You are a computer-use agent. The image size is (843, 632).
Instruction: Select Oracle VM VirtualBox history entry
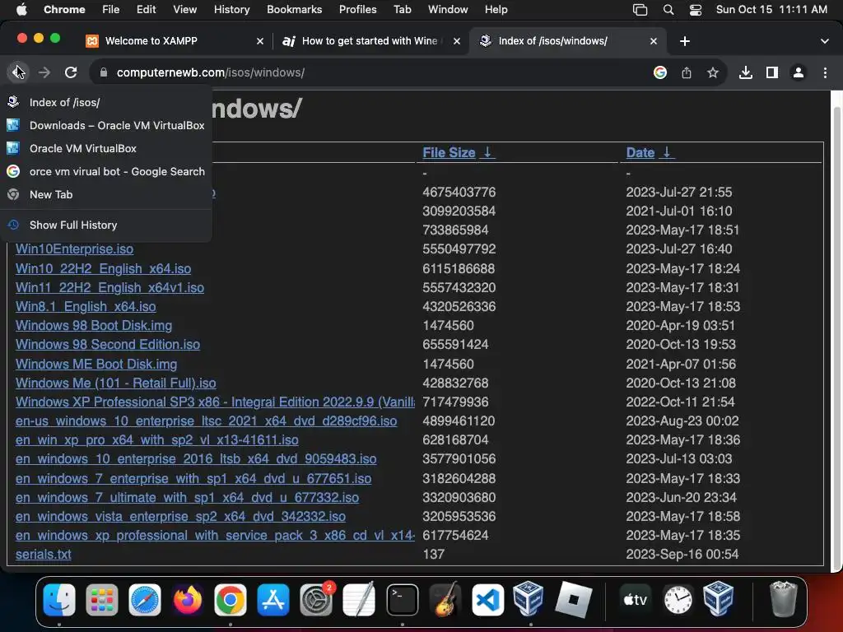click(106, 148)
